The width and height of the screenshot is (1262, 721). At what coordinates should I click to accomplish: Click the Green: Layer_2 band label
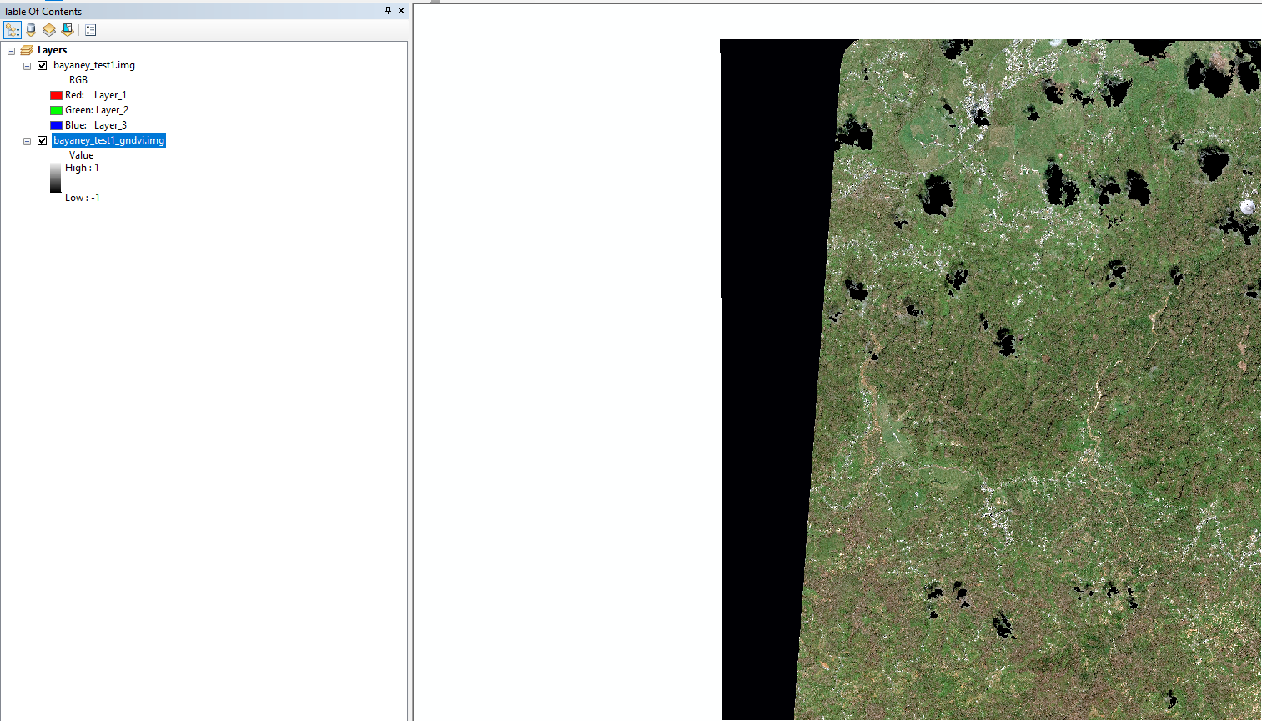coord(97,110)
